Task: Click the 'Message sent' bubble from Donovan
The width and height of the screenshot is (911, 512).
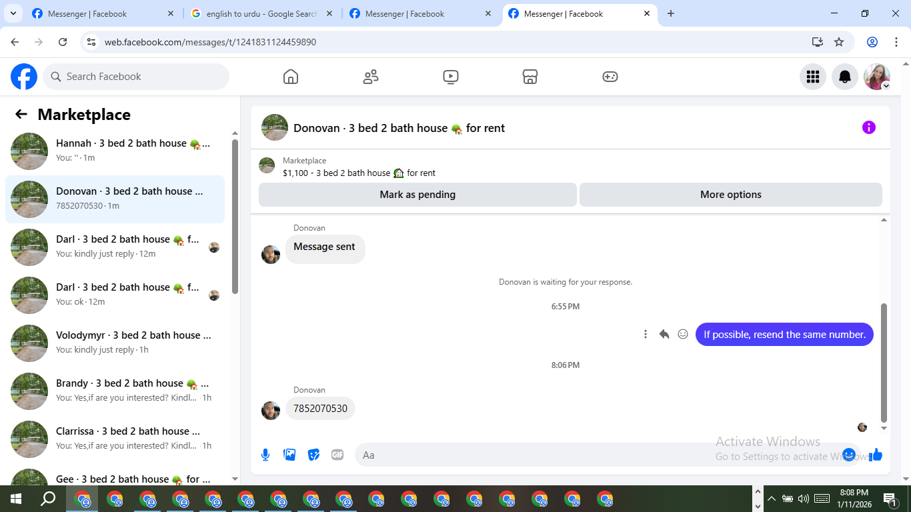Action: tap(325, 249)
